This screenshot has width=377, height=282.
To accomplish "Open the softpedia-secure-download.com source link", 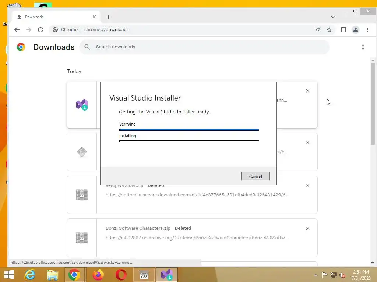I will pyautogui.click(x=197, y=195).
